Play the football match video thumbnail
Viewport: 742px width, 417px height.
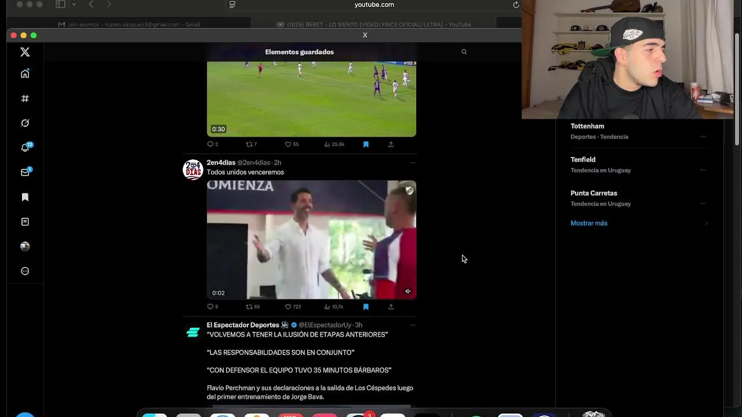click(311, 99)
